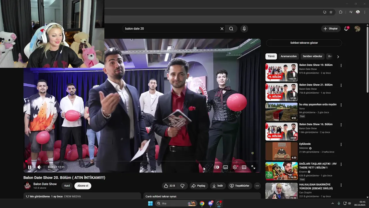Click the Abone ol subscribe button
This screenshot has height=208, width=369.
click(x=83, y=186)
